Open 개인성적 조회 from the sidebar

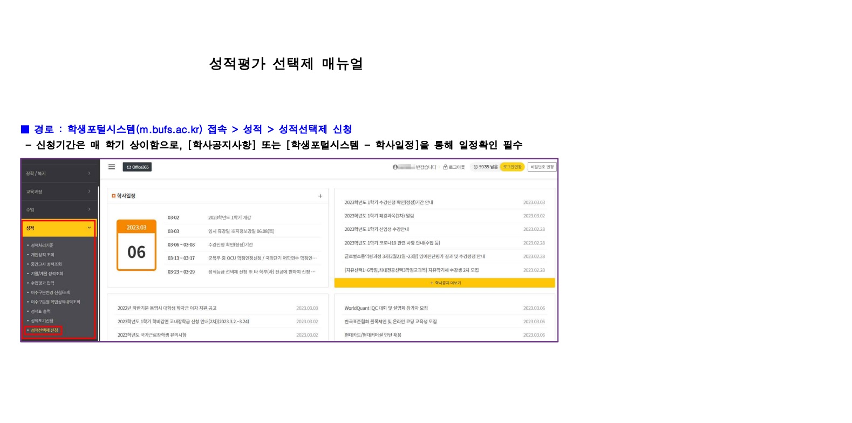point(43,255)
